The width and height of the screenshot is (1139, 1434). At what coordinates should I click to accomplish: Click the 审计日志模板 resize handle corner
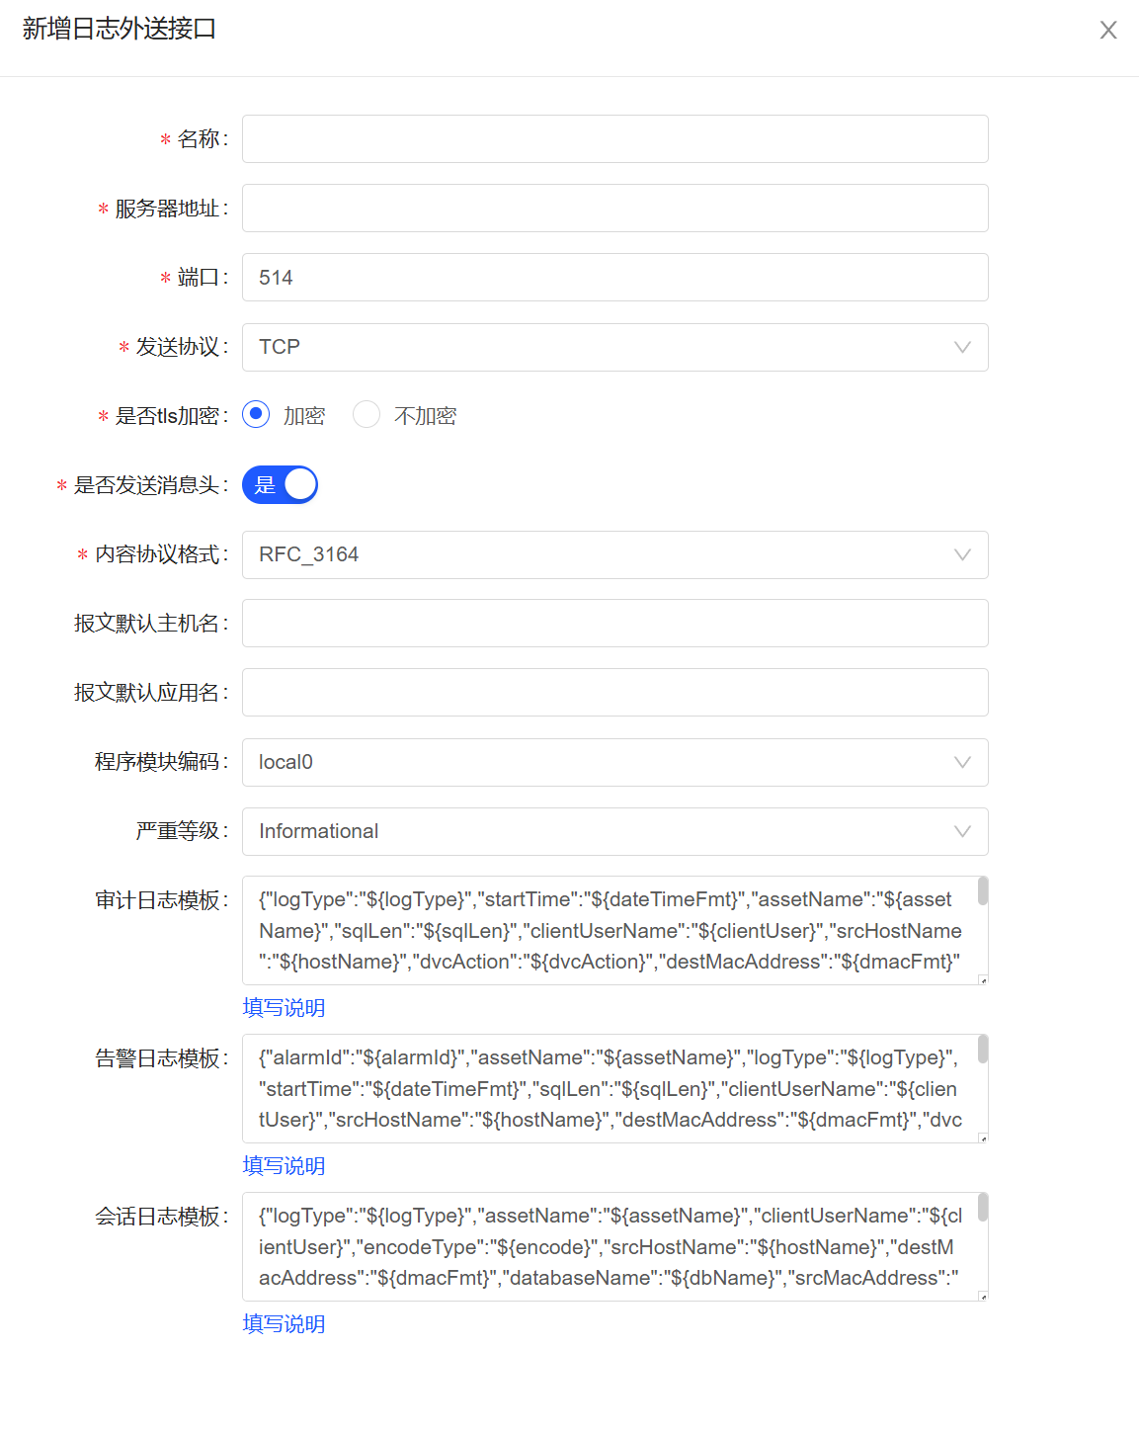[983, 979]
